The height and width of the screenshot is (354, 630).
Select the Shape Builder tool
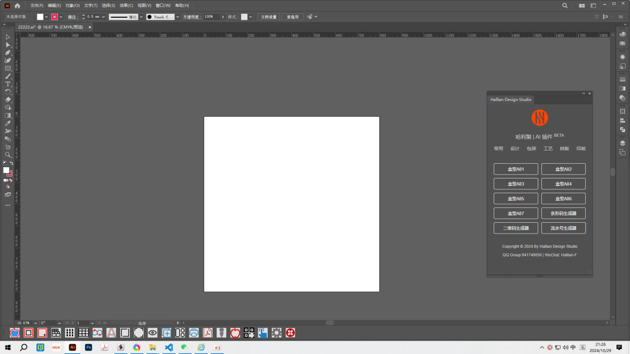tap(8, 108)
